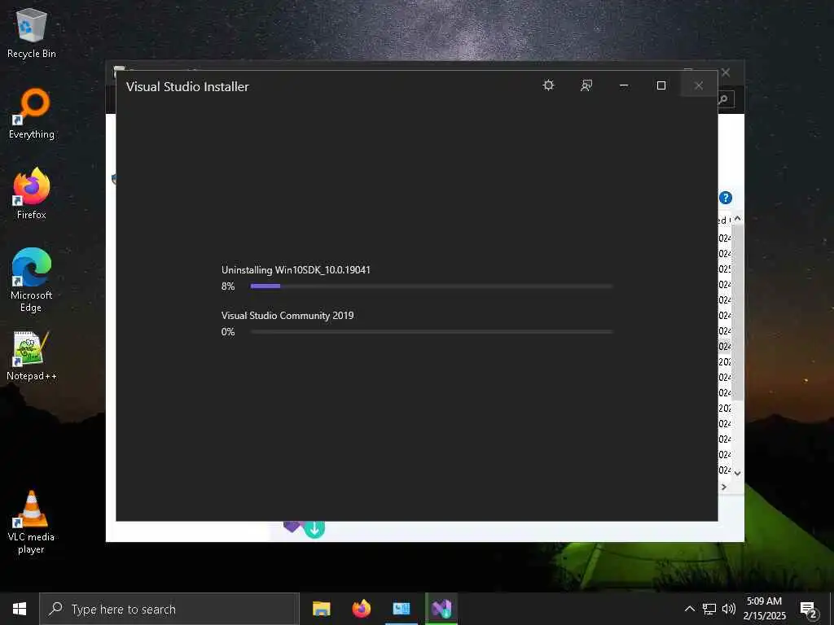The image size is (834, 625).
Task: Click the search magnifier in background window
Action: (723, 99)
